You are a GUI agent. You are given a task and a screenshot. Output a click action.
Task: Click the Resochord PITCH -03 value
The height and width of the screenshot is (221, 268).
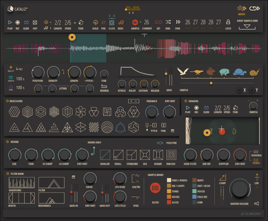point(153,126)
